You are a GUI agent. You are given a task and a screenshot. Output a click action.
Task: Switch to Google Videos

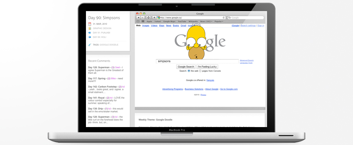154,26
